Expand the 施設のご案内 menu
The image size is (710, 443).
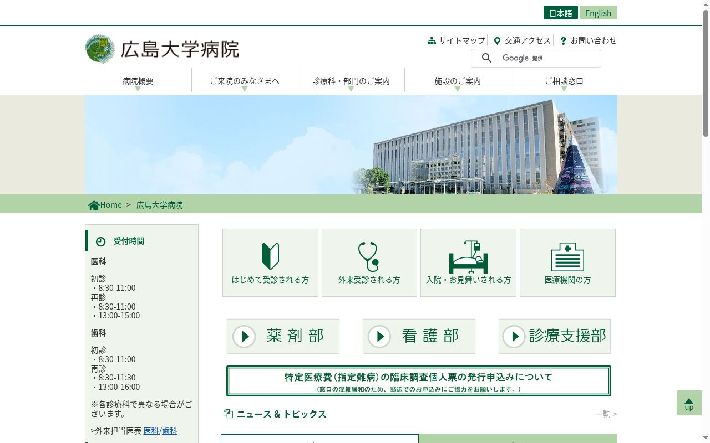pyautogui.click(x=458, y=81)
